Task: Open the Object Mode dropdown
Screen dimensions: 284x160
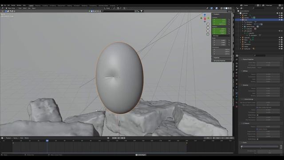Action: [x=12, y=8]
